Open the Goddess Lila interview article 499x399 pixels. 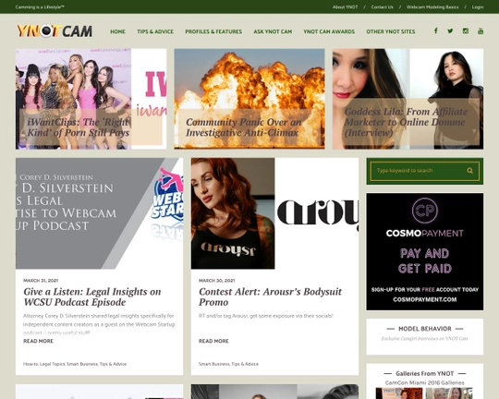pos(408,99)
